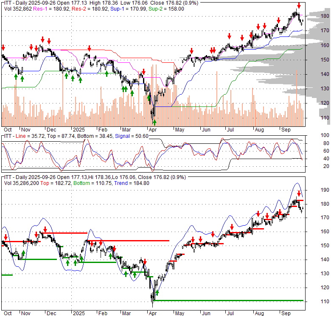Click the Top = 182.72 label
331x316 pixels.
[56, 183]
